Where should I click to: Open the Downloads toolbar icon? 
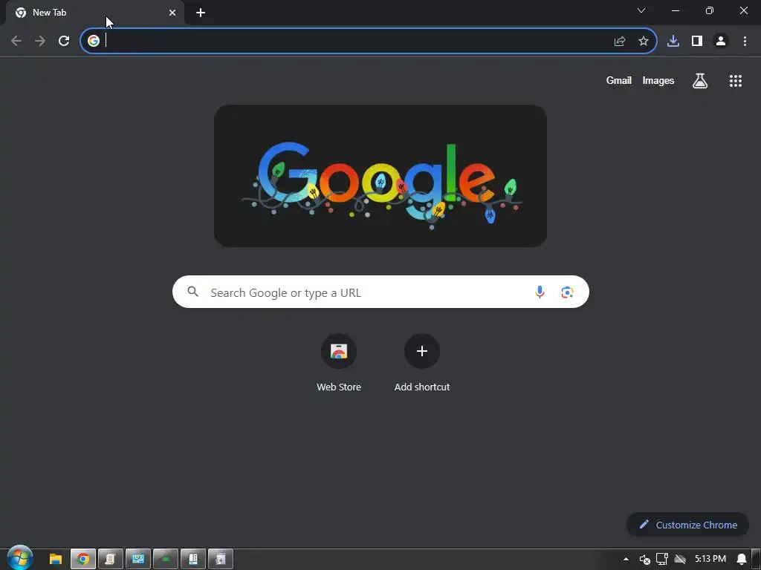[x=673, y=42]
